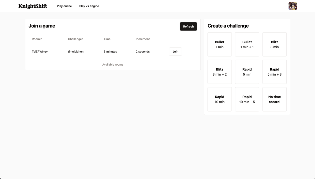The height and width of the screenshot is (179, 315).
Task: Click the Challenger column header
Action: 75,39
